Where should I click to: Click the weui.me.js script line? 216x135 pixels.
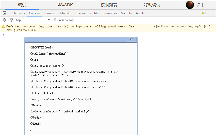click(x=61, y=99)
